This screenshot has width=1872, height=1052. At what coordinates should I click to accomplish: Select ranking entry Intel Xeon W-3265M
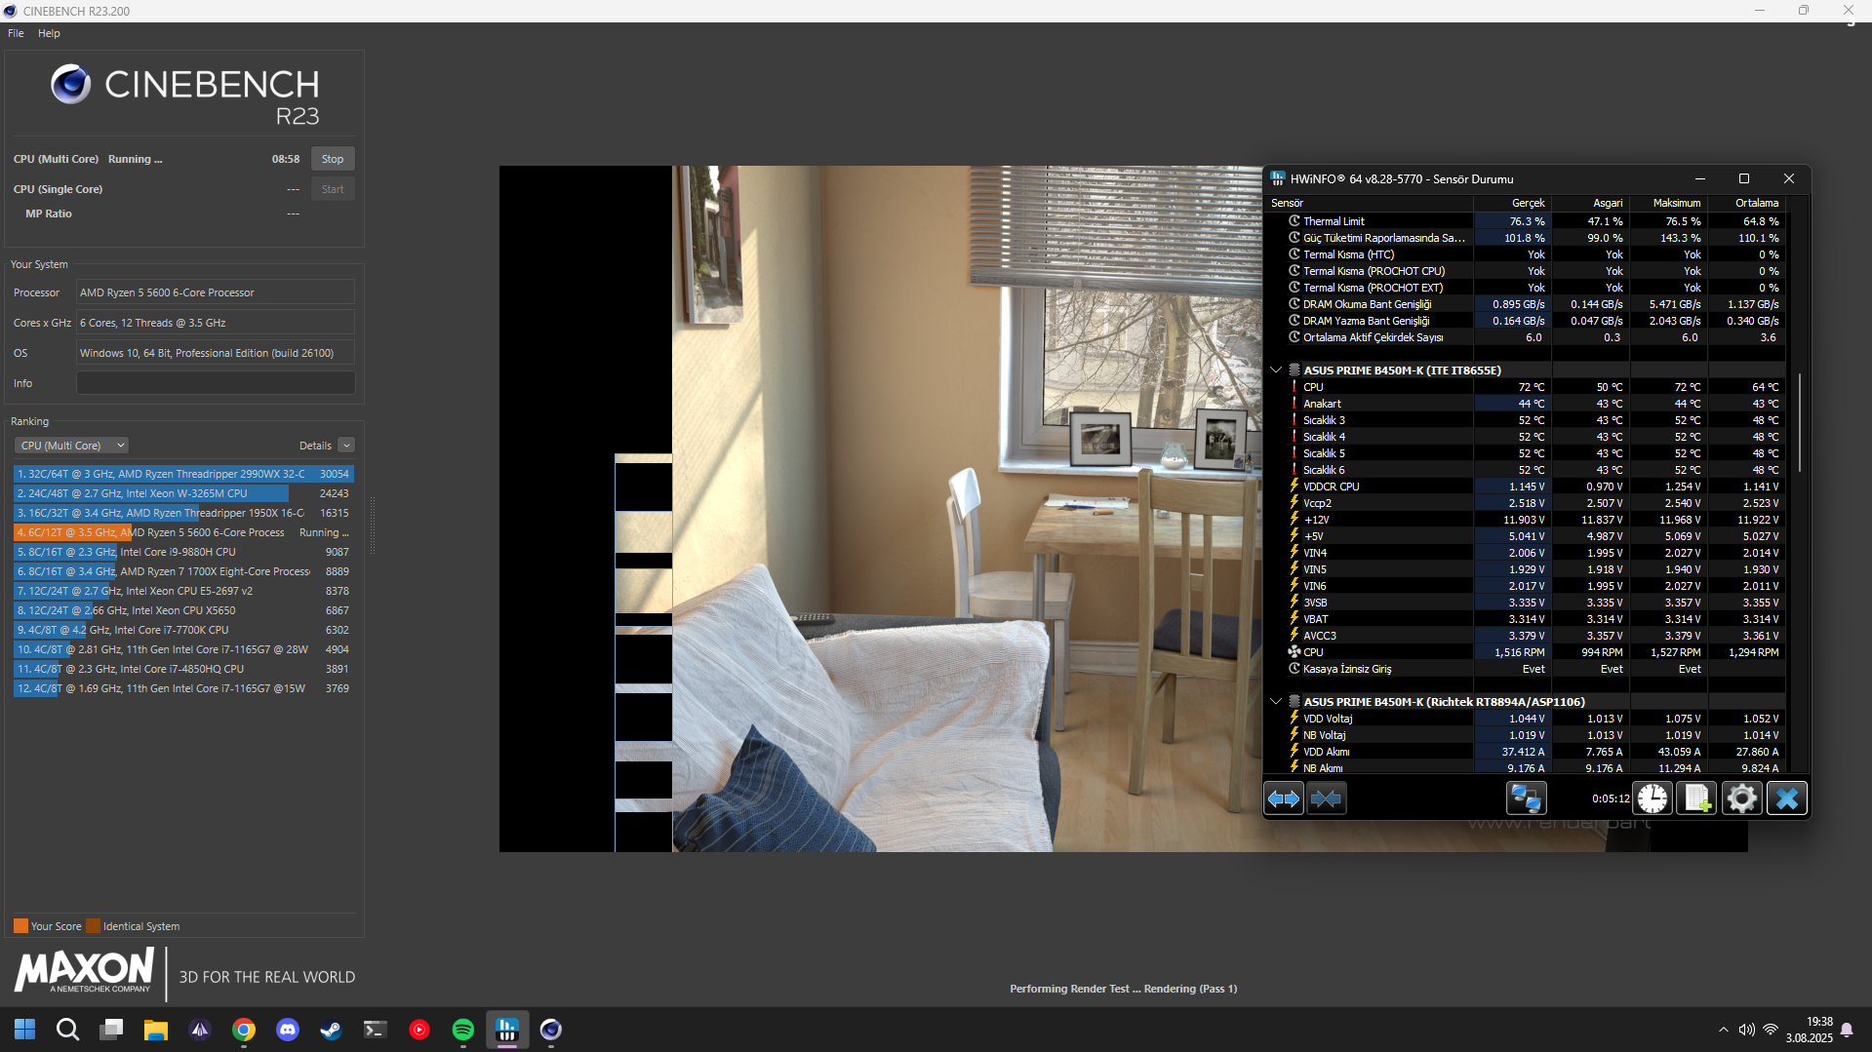(183, 493)
